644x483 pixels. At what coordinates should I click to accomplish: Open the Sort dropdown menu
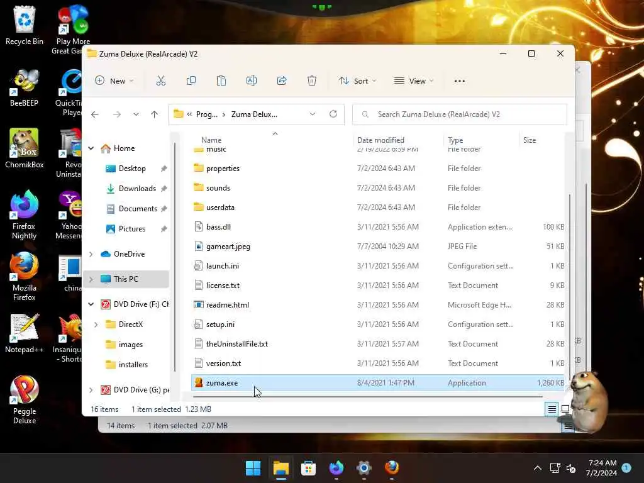pyautogui.click(x=358, y=81)
